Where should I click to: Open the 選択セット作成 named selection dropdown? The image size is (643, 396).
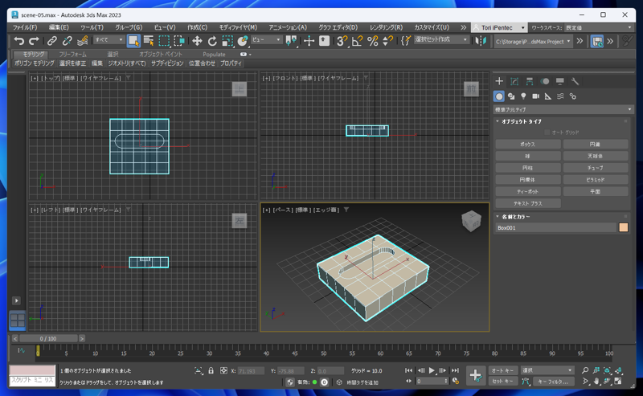[x=440, y=40]
